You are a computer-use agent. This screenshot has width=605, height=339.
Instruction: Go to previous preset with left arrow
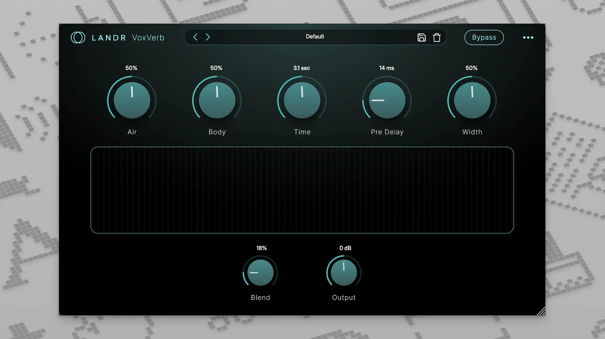(195, 37)
